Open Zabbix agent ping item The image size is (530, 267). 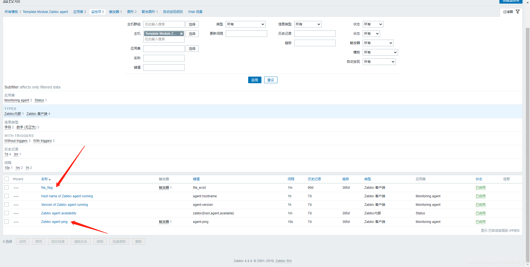tap(54, 222)
